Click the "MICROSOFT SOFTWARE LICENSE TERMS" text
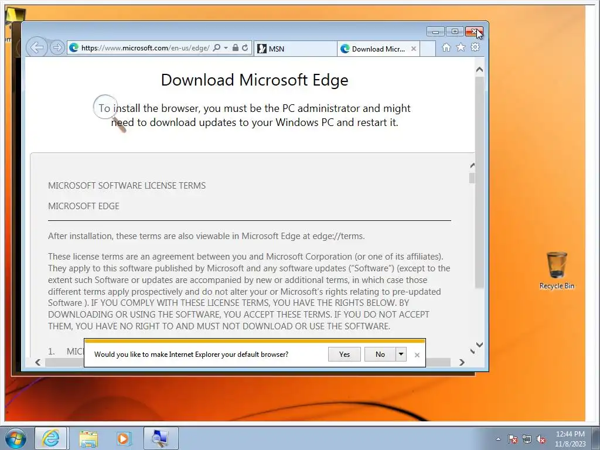600x450 pixels. (x=127, y=186)
